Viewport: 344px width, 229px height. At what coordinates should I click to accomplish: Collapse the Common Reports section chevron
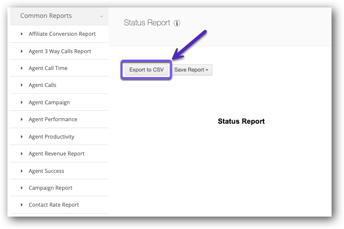coord(102,16)
